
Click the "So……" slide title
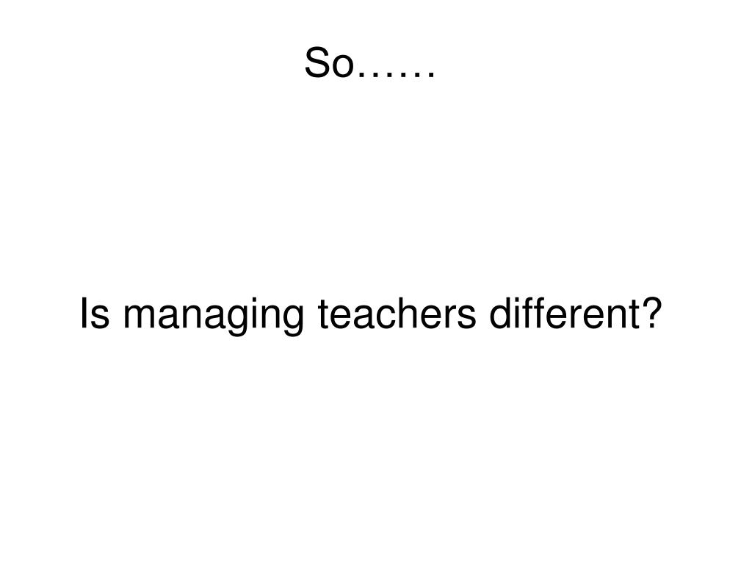pyautogui.click(x=370, y=62)
